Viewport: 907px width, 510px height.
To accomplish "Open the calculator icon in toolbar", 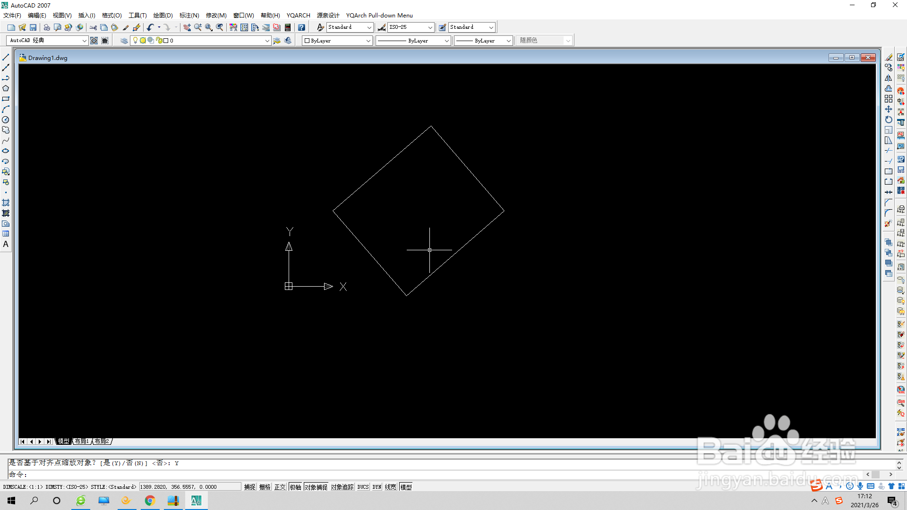I will [288, 27].
